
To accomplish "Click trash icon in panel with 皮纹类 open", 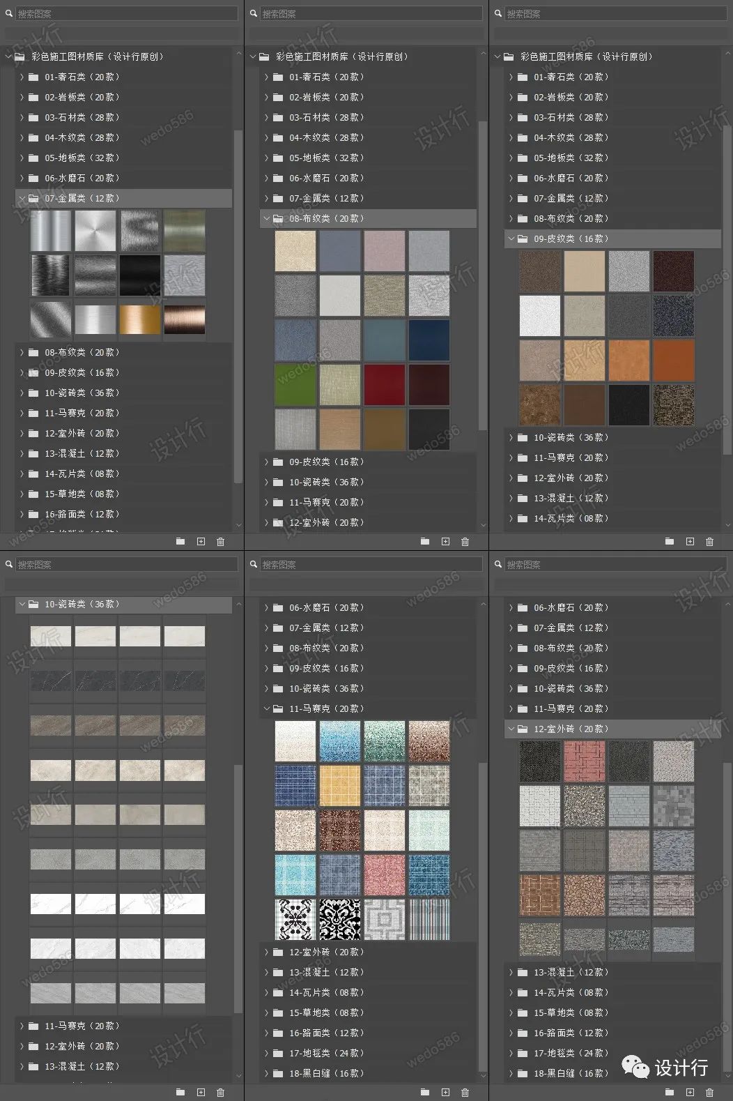I will coord(710,541).
